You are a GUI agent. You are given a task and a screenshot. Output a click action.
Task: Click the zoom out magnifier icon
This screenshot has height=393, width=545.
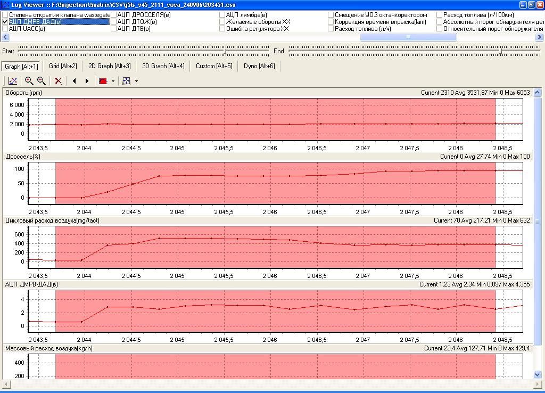pyautogui.click(x=41, y=81)
